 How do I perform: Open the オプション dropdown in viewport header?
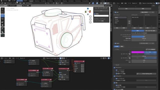(108, 5)
